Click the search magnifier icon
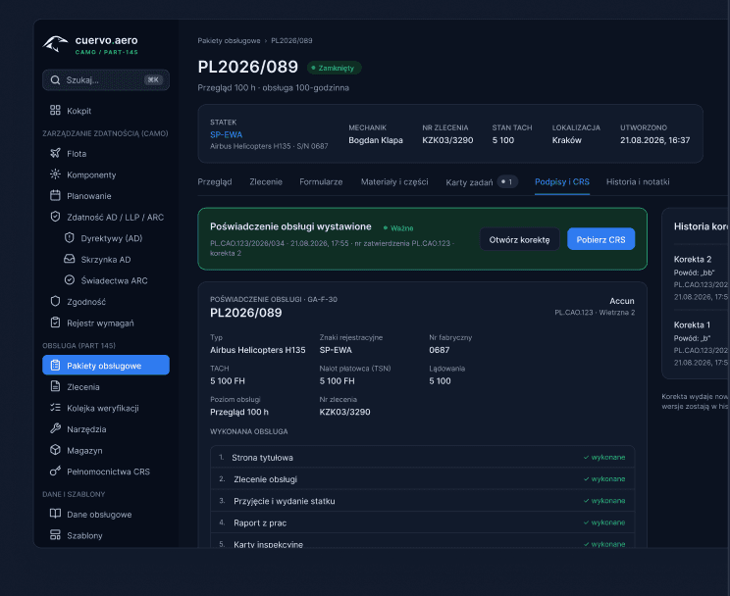 pyautogui.click(x=55, y=80)
